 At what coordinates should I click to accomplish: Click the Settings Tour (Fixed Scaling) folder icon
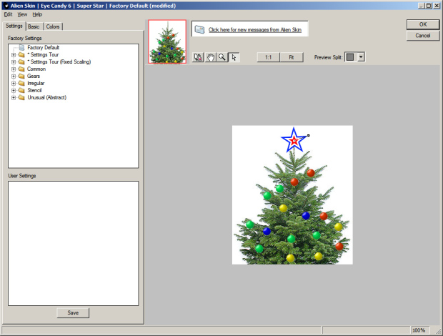pyautogui.click(x=21, y=61)
